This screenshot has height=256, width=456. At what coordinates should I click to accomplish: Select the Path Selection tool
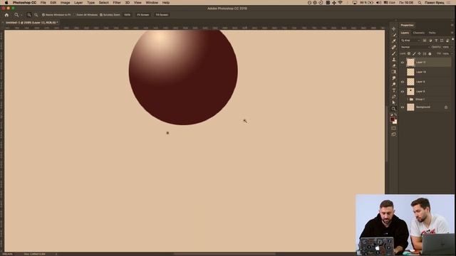(x=394, y=102)
